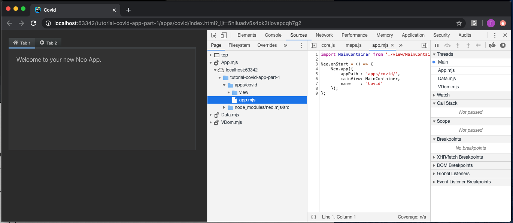Pretty-print app.mjs using the {} icon
Screen dimensions: 513x223
tap(313, 217)
